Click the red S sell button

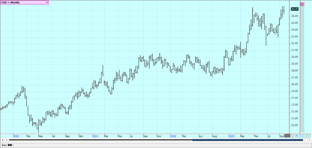click(303, 4)
